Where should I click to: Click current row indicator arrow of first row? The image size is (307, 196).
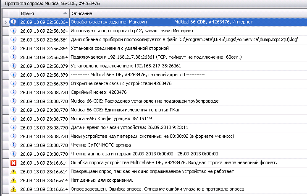pos(6,22)
